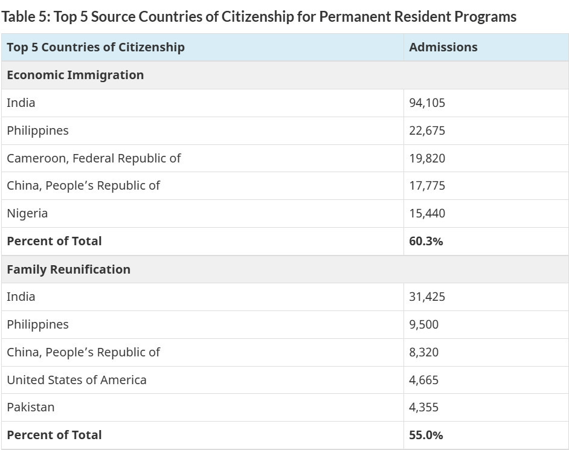Screen dimensions: 569x450
Task: Select the 60.3% percent of total cell
Action: 426,241
